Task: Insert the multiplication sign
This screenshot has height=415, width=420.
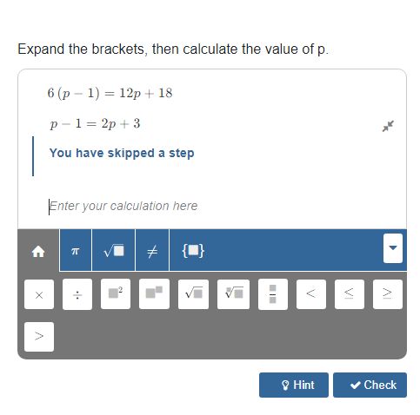Action: coord(39,294)
